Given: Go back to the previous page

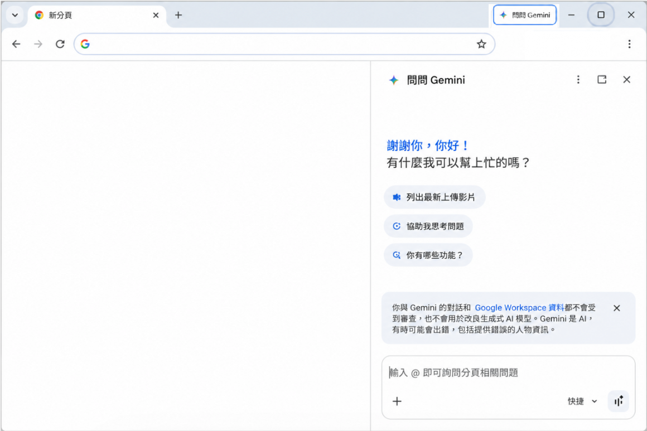Looking at the screenshot, I should click(x=16, y=44).
